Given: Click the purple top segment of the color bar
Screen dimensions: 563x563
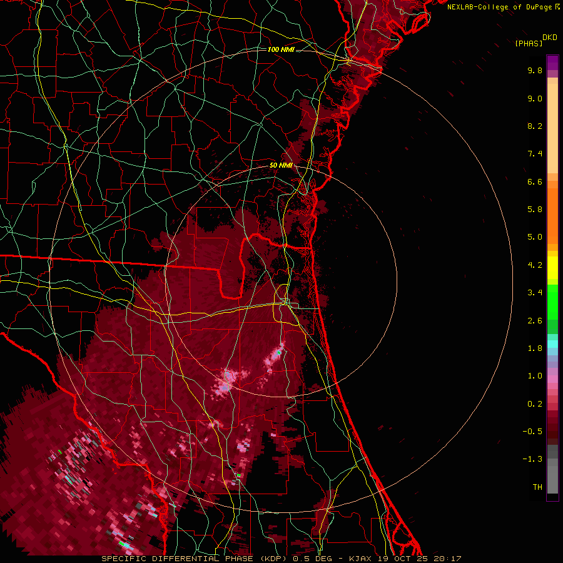Looking at the screenshot, I should click(552, 63).
